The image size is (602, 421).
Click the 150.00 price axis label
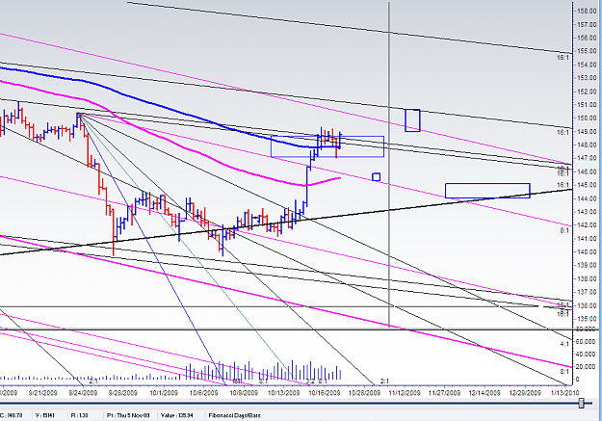click(x=589, y=118)
